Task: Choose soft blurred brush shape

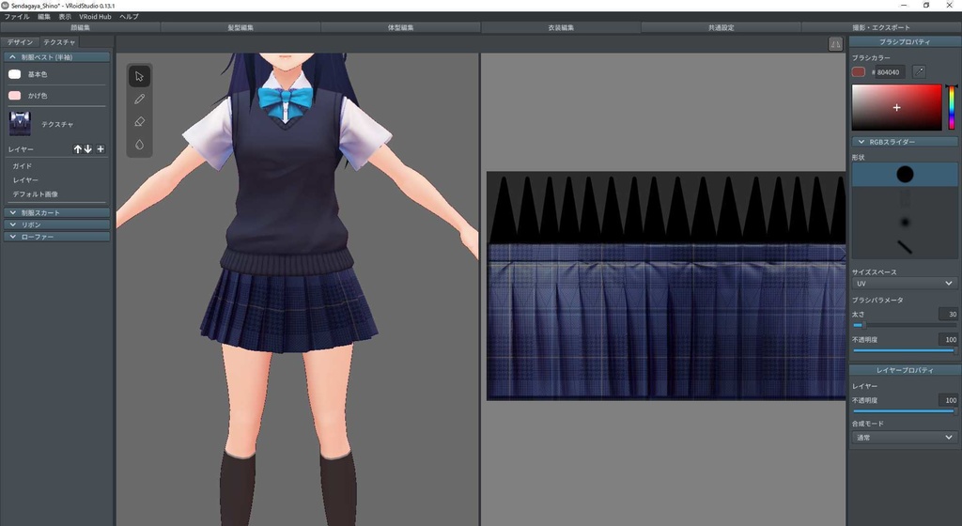Action: pyautogui.click(x=905, y=222)
